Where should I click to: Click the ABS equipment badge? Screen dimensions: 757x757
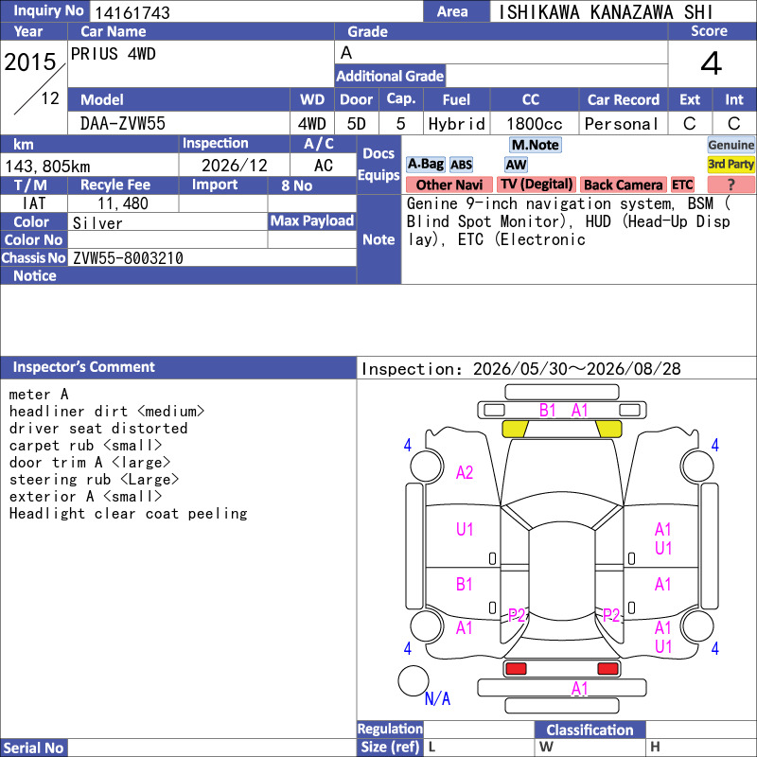pos(461,165)
